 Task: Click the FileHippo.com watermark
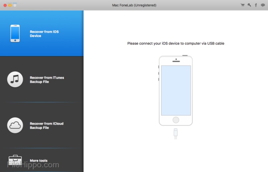coord(33,165)
